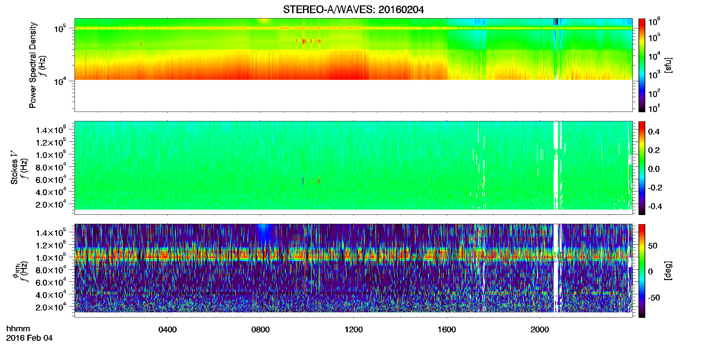Select the 0400 time tick label
707x364 pixels.
(x=167, y=330)
